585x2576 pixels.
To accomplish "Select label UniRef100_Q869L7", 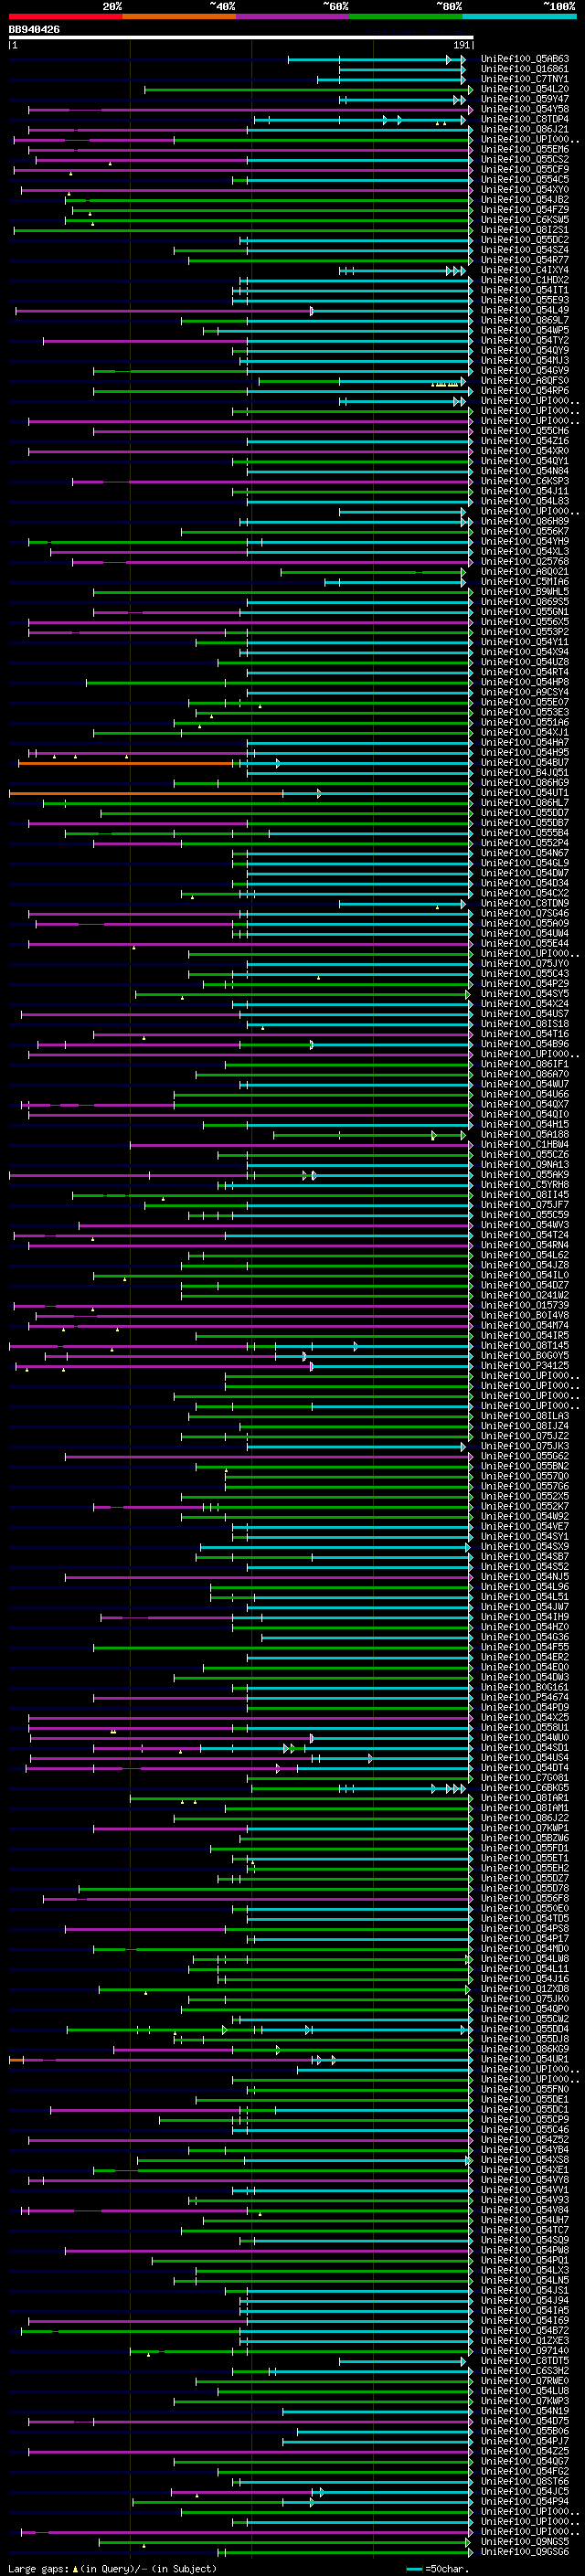I will pos(525,320).
